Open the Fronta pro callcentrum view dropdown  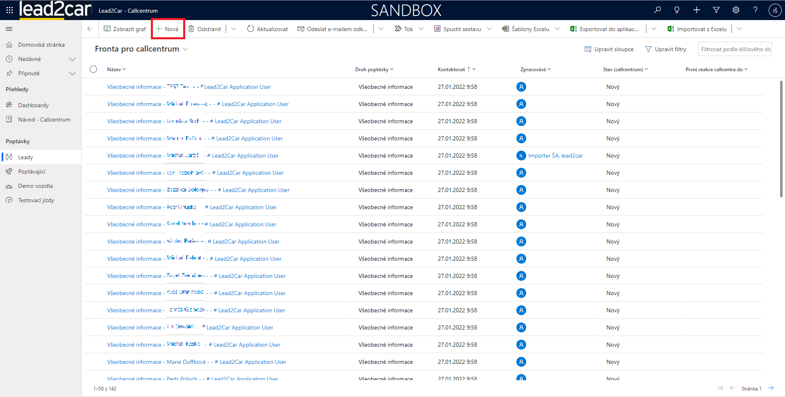[x=185, y=49]
